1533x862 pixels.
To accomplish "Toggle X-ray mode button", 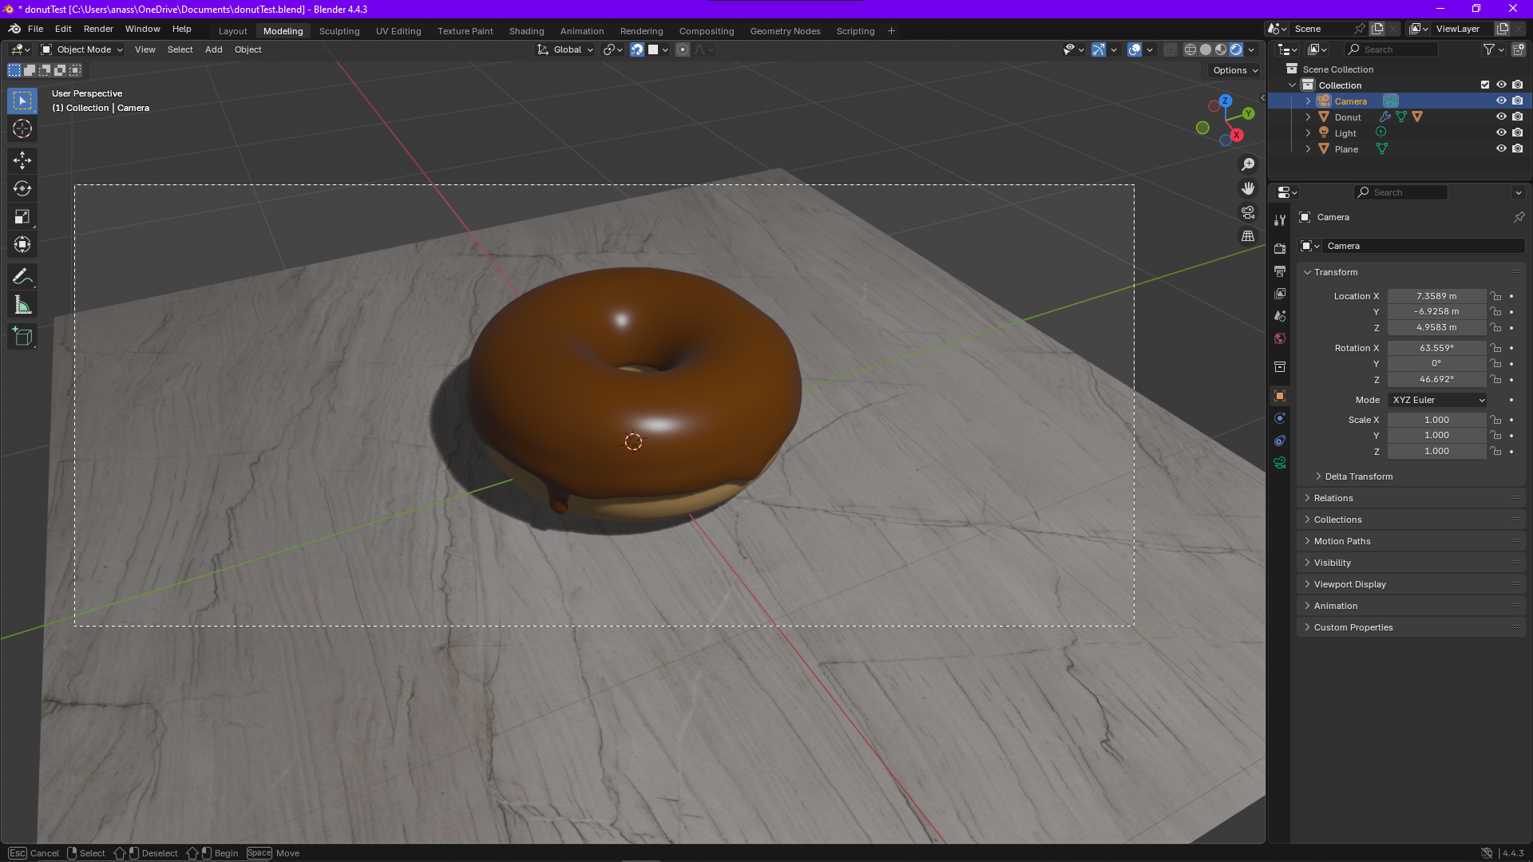I will coord(1170,49).
